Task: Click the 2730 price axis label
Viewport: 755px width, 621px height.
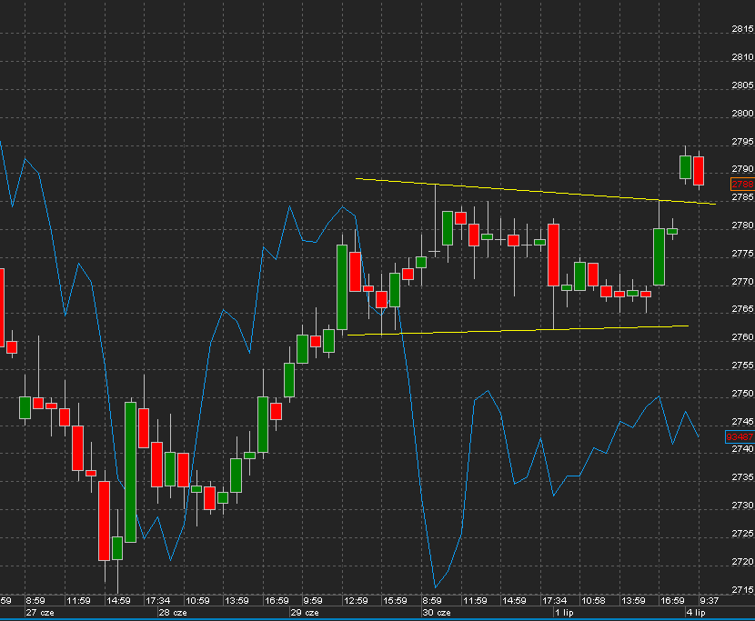Action: click(742, 506)
